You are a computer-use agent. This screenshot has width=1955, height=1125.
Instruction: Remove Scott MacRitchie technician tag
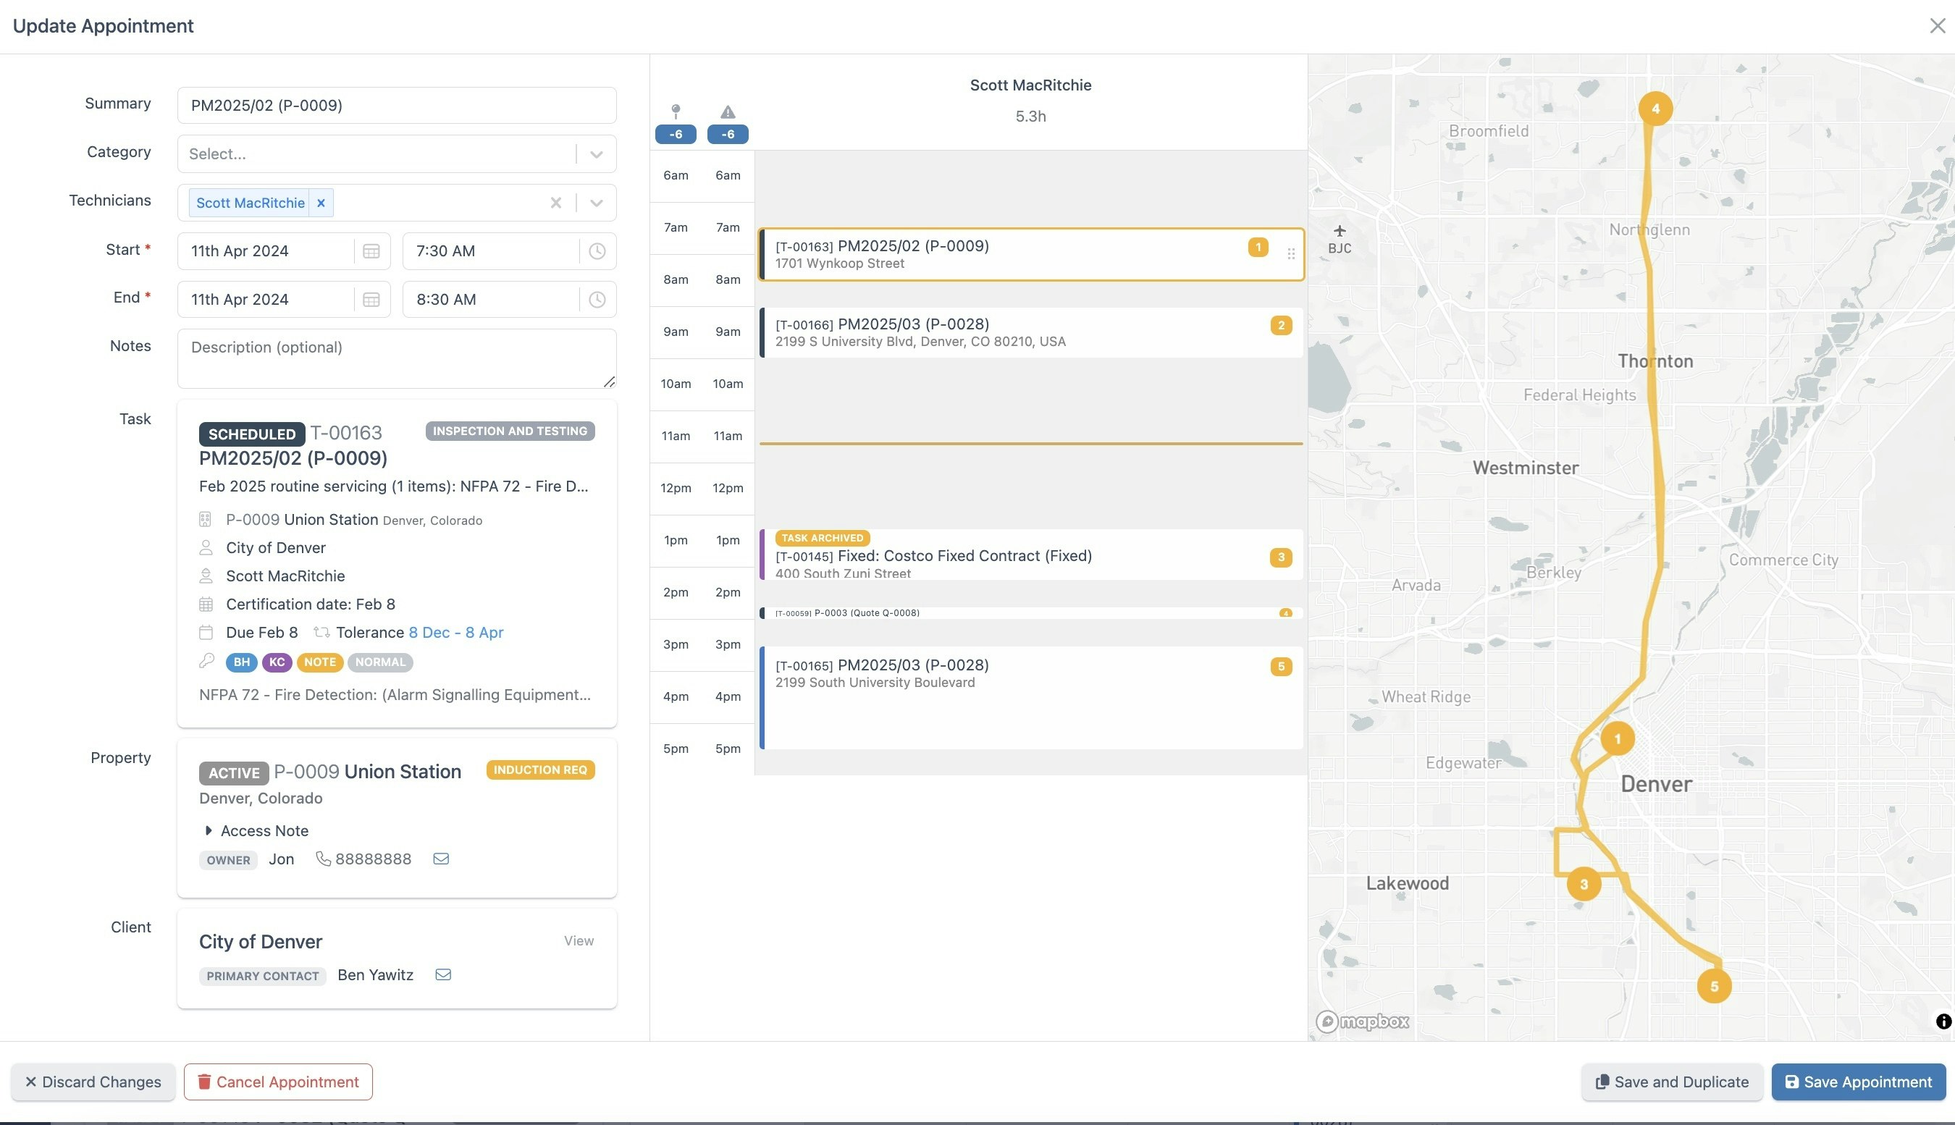321,203
